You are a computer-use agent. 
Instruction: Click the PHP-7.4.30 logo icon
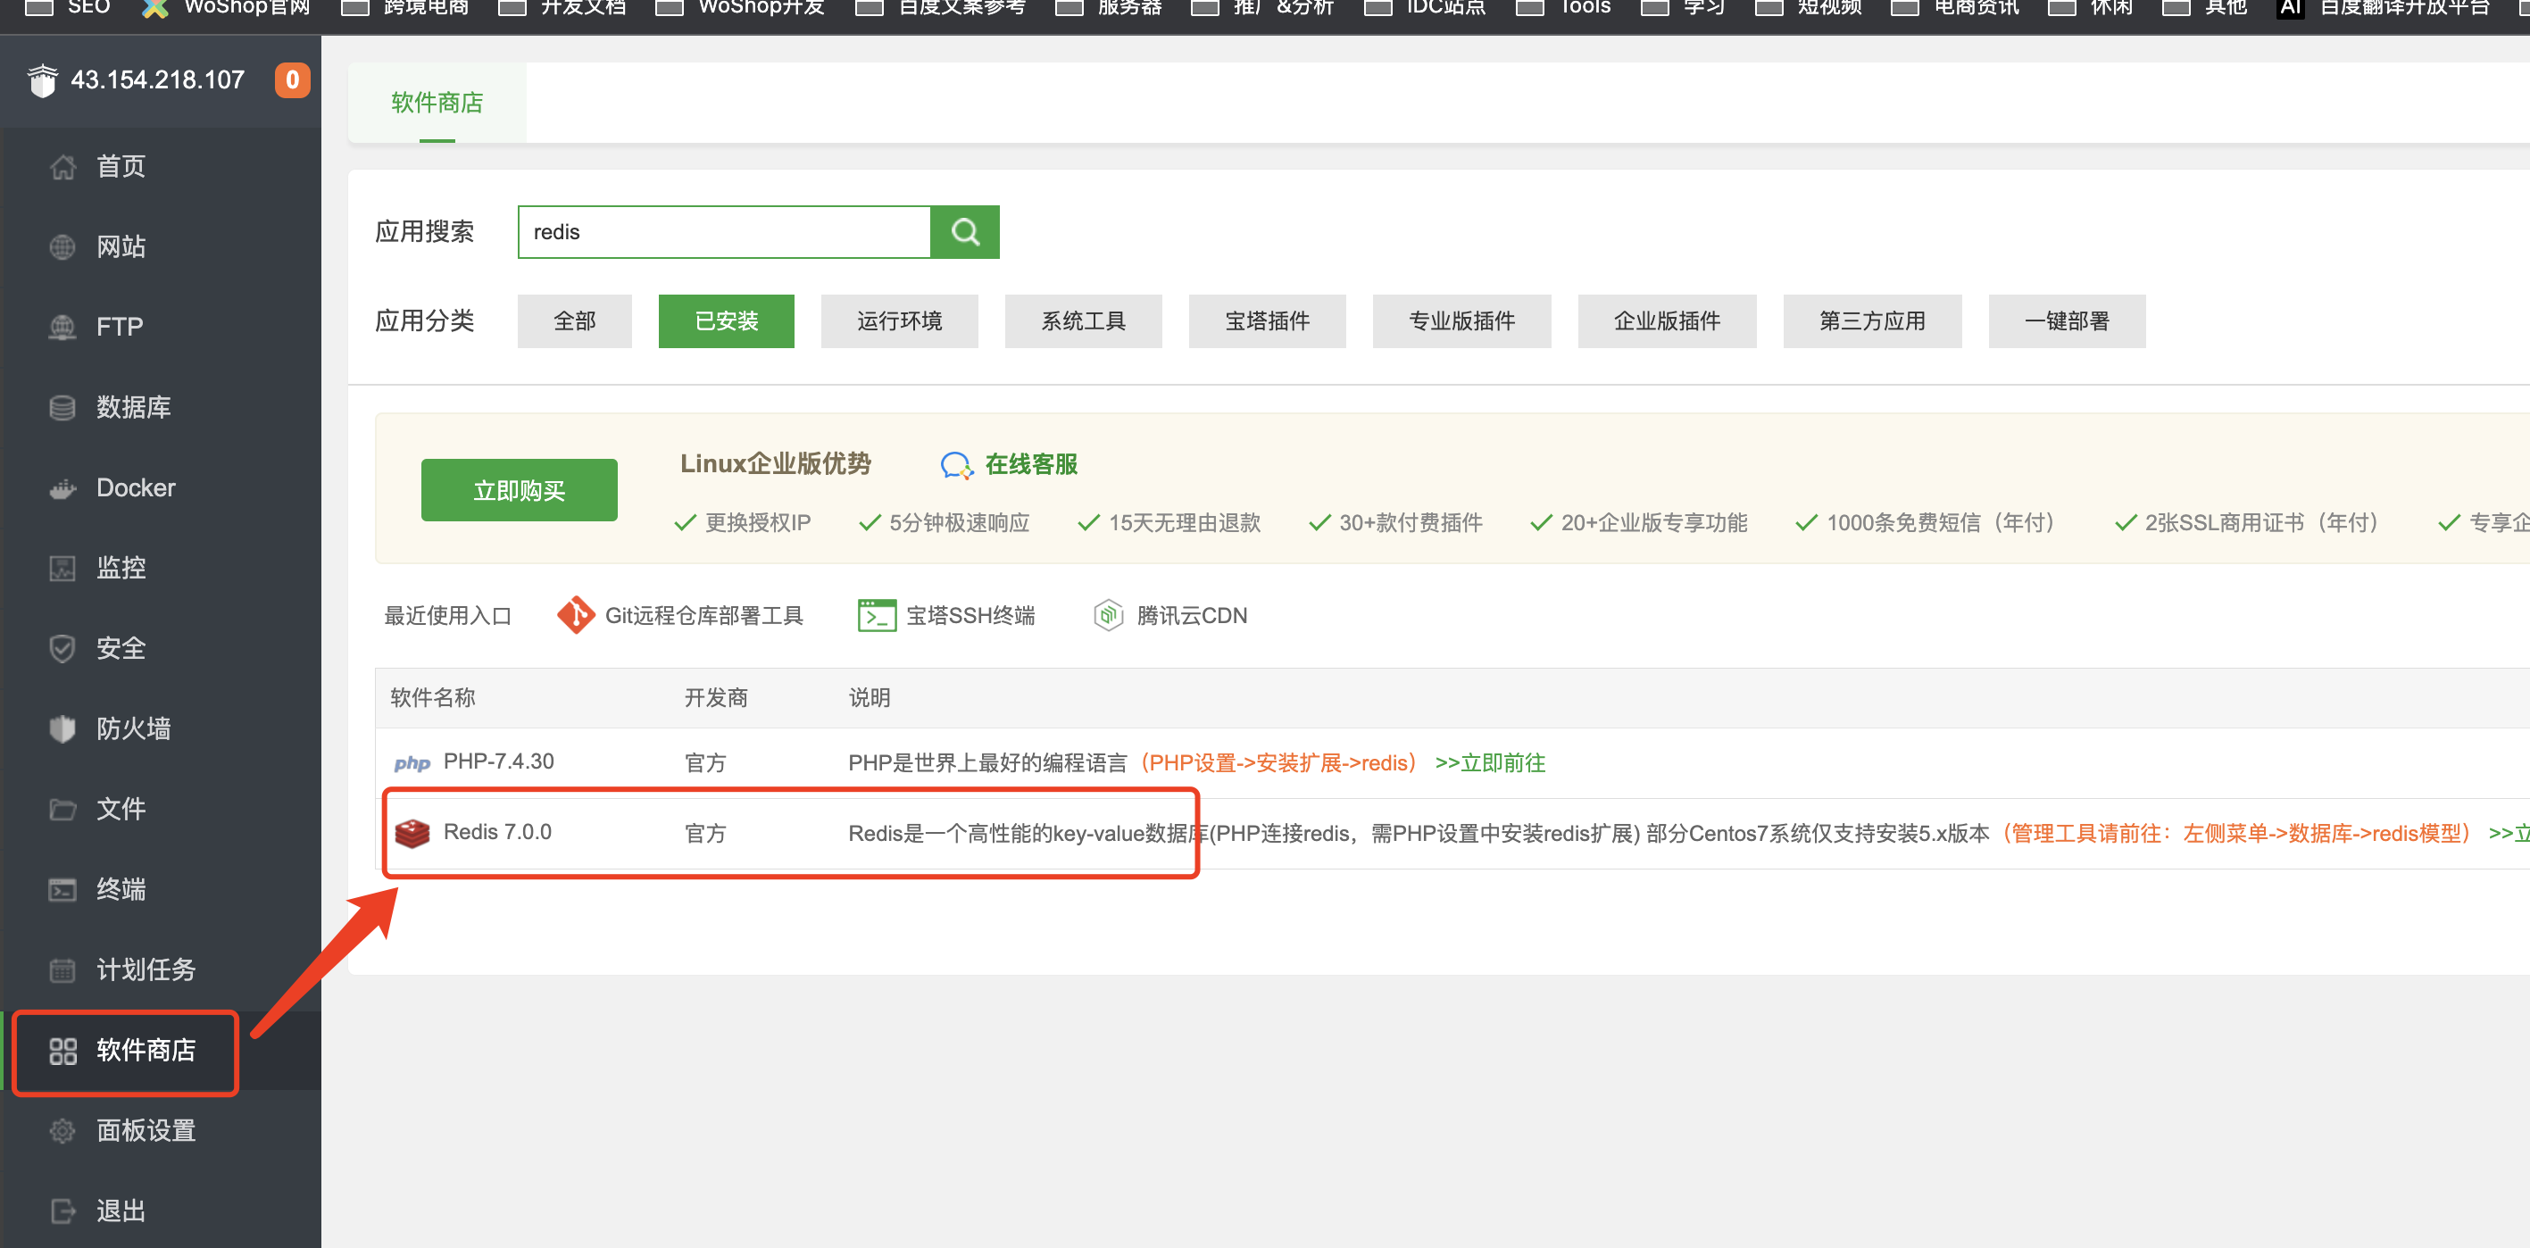412,763
